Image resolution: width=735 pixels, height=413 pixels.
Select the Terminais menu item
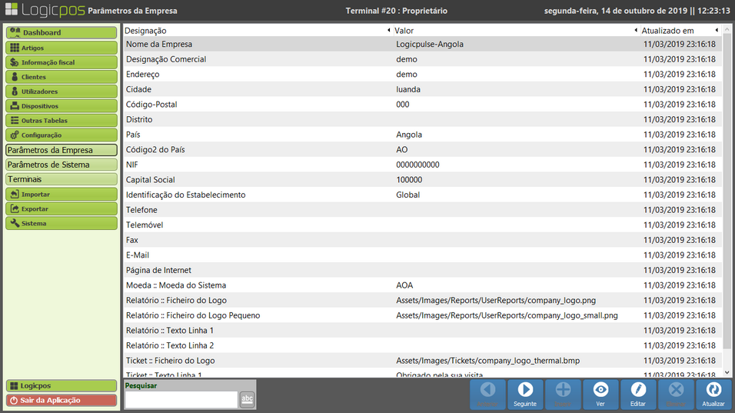pos(62,179)
